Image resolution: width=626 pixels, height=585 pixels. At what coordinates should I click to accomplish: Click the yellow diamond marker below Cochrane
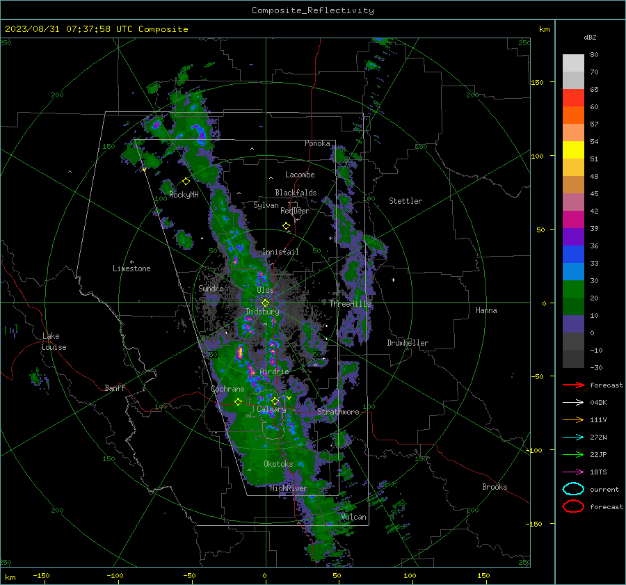point(239,402)
